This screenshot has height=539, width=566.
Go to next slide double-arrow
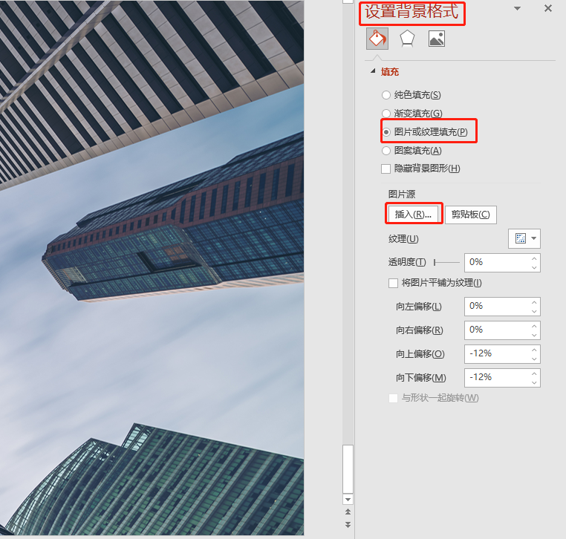coord(348,525)
